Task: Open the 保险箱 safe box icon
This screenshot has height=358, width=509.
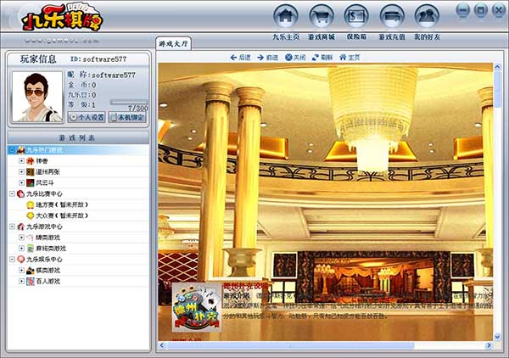Action: pos(356,15)
